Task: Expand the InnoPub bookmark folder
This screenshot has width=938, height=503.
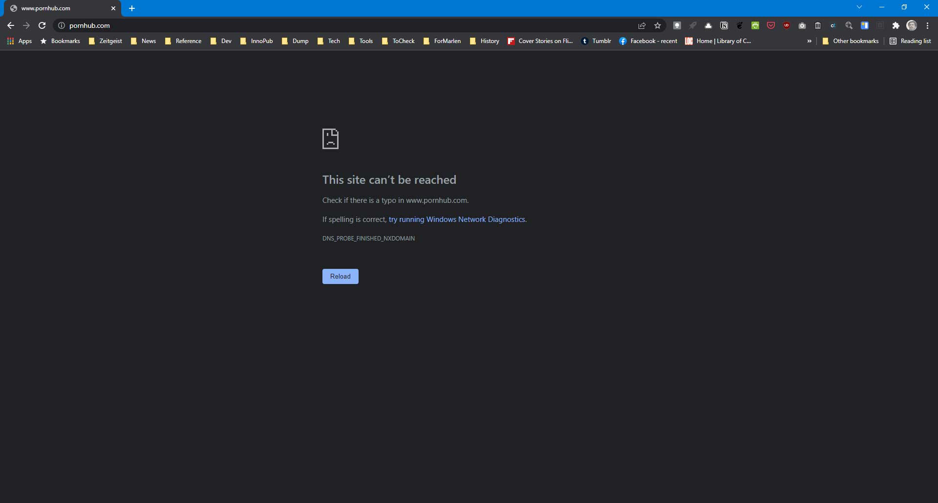Action: [x=256, y=41]
